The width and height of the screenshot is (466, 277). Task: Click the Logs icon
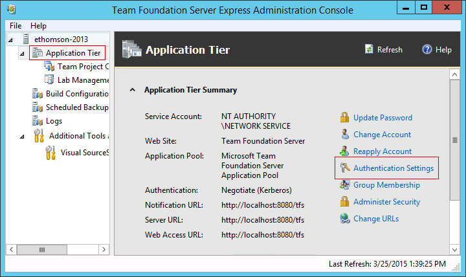38,120
